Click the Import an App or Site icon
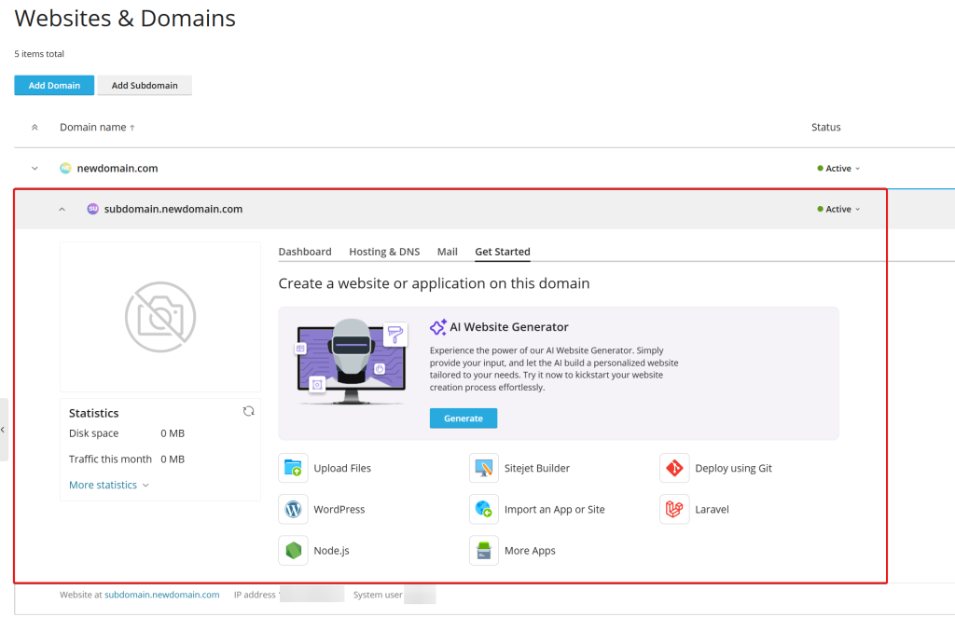Screen dimensions: 955x617 click(483, 509)
